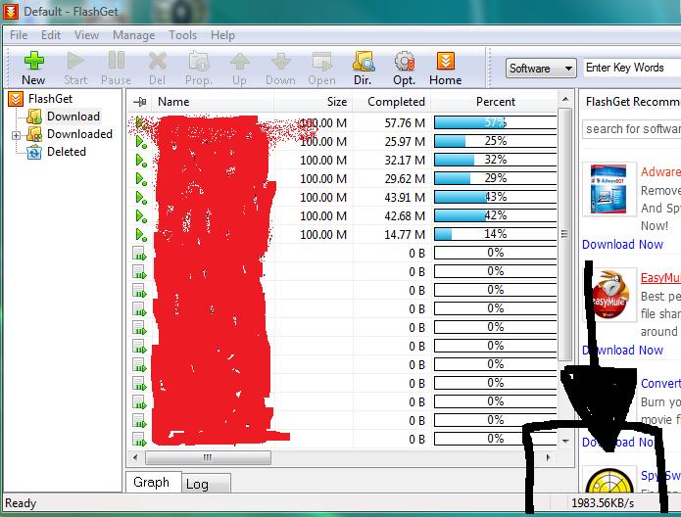Click the Down arrow toolbar button
This screenshot has height=517, width=681.
click(280, 68)
